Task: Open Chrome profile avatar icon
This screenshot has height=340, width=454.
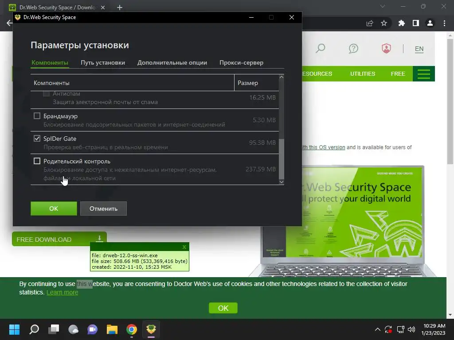Action: [430, 23]
